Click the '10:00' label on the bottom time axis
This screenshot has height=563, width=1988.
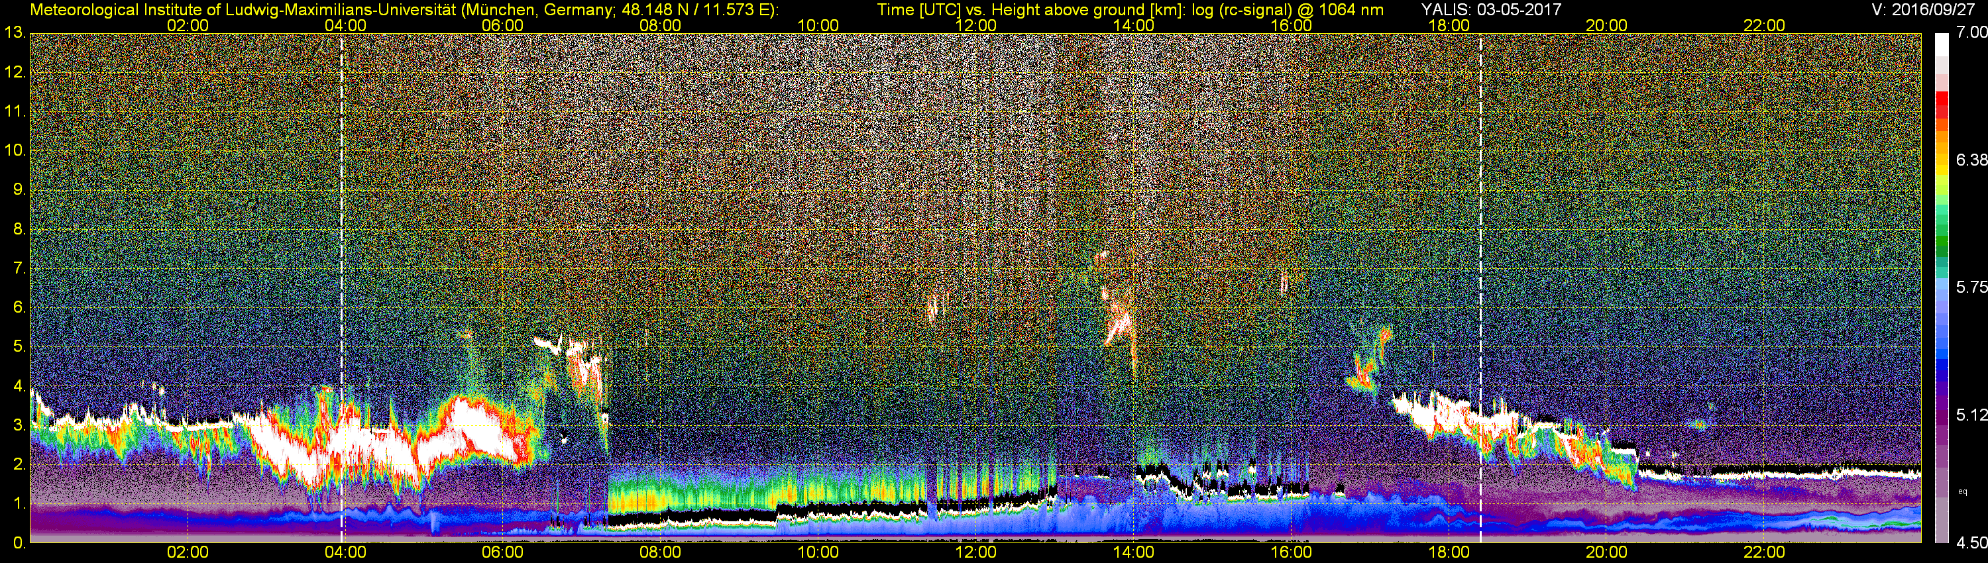click(818, 553)
